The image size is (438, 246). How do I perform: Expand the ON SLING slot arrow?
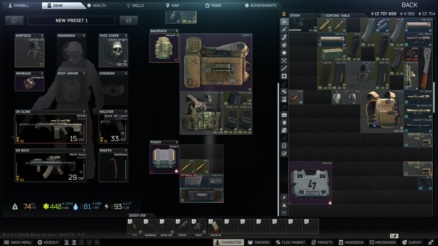click(x=84, y=112)
